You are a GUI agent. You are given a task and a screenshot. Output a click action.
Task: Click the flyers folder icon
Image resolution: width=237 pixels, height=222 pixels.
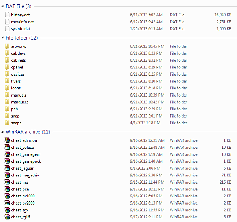click(7, 81)
